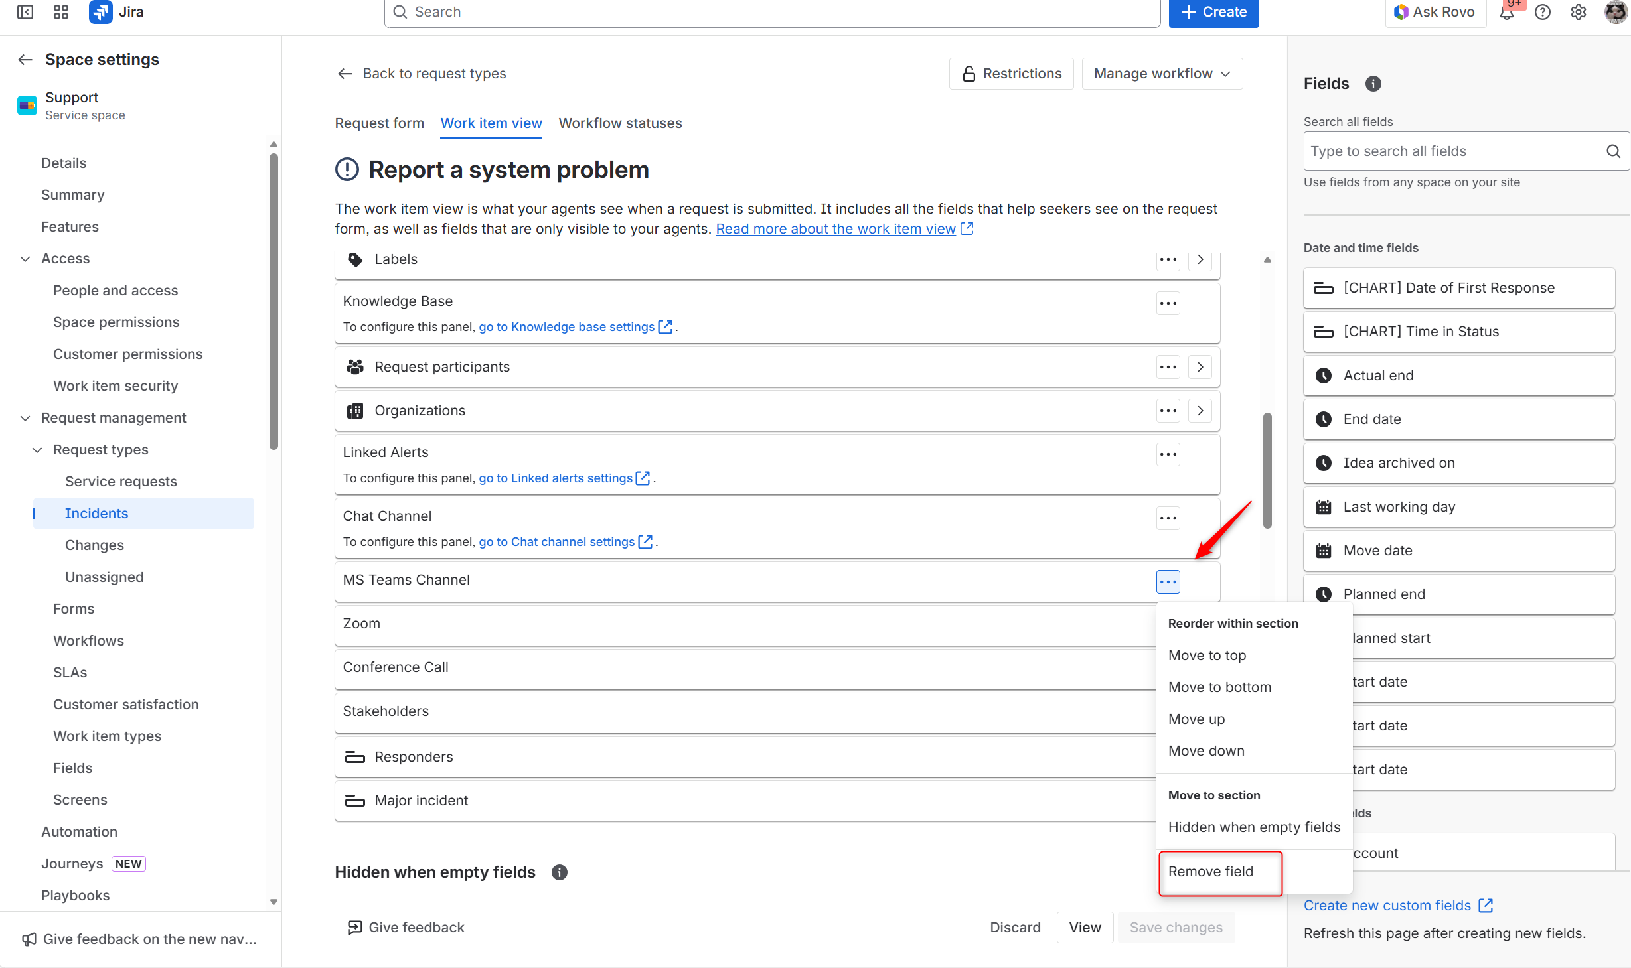Viewport: 1631px width, 968px height.
Task: Open the settings gear icon
Action: tap(1579, 12)
